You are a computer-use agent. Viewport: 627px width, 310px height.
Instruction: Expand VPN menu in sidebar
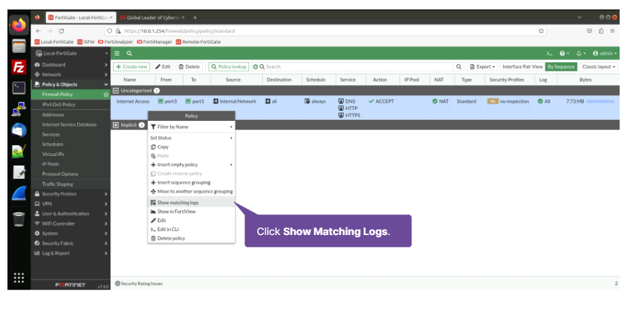tap(70, 204)
